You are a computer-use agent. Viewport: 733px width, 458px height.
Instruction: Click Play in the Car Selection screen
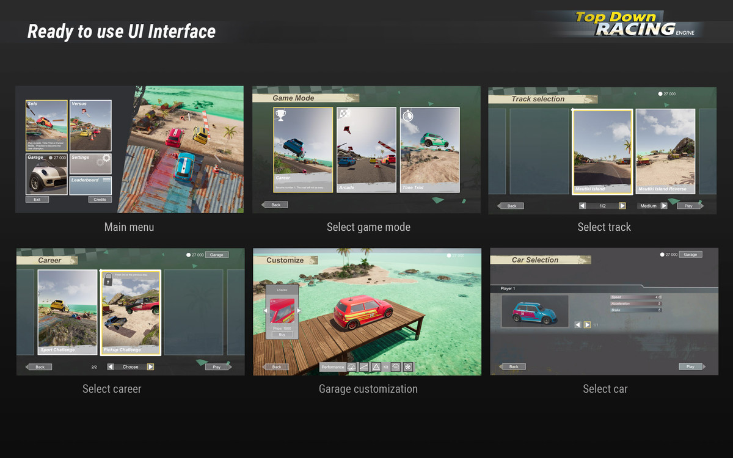pos(690,367)
